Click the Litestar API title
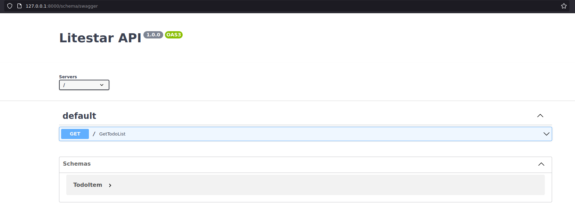575x210 pixels. pos(100,38)
